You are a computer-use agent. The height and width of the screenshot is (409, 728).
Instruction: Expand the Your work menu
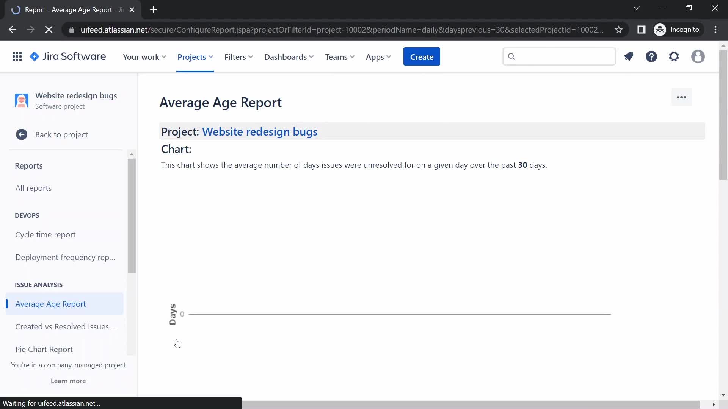coord(144,57)
